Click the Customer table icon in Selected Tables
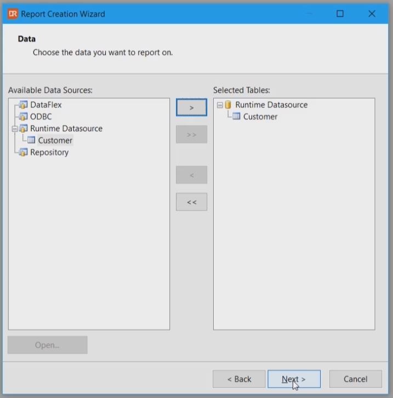The width and height of the screenshot is (393, 398). [x=236, y=116]
